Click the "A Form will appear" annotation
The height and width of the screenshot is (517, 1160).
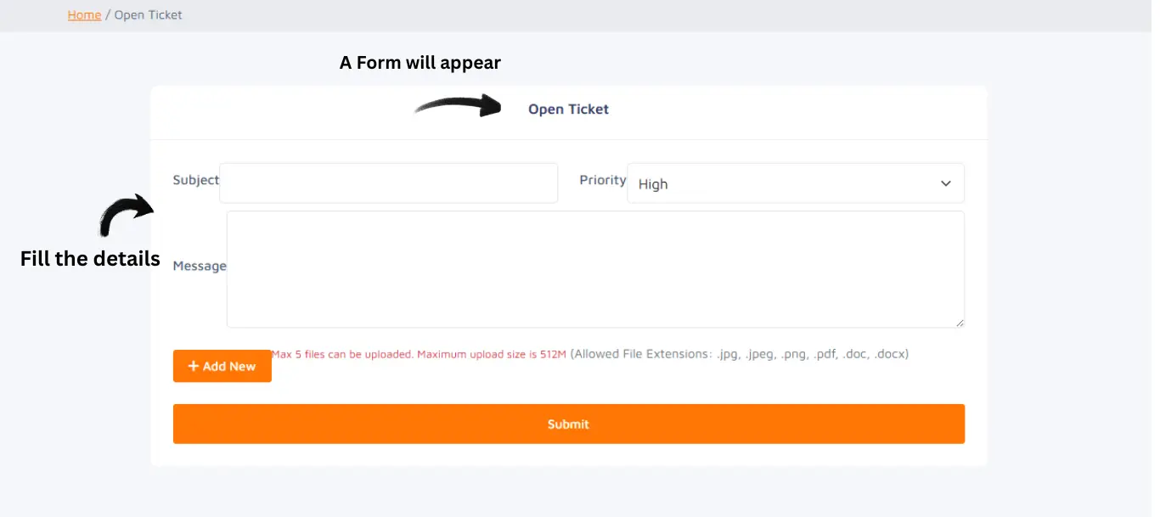point(420,63)
